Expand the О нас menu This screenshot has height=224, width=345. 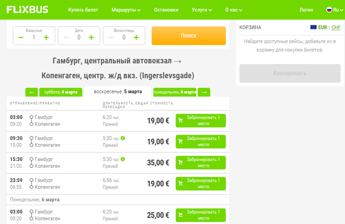click(x=234, y=10)
